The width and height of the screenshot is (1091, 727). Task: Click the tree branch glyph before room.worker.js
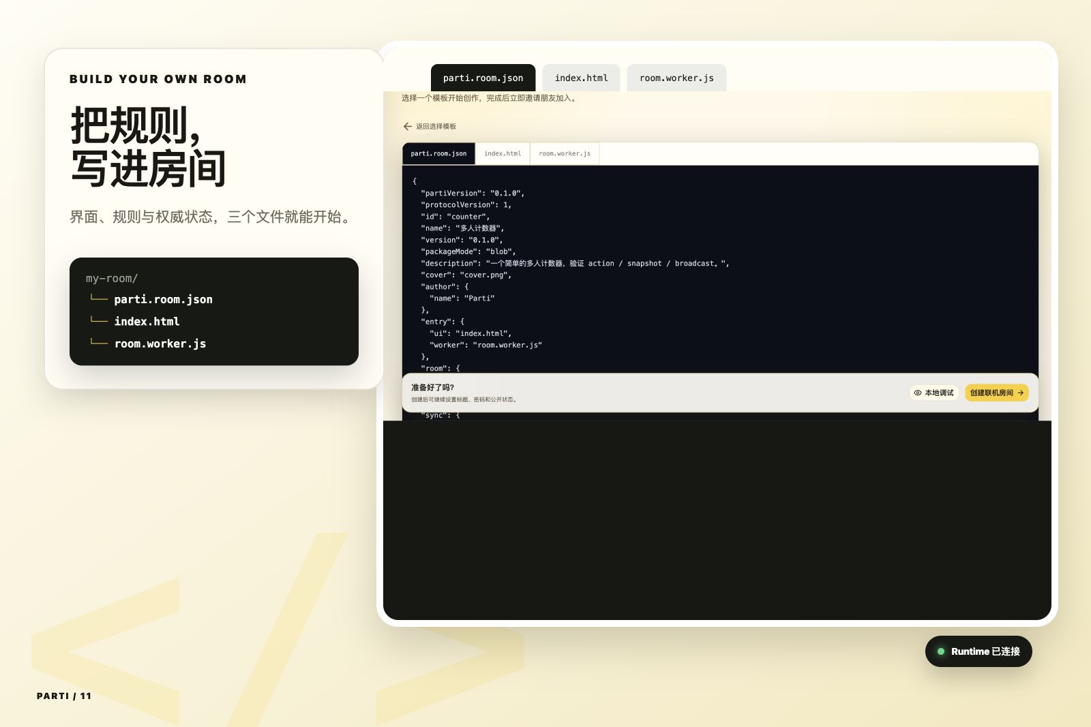click(x=99, y=343)
